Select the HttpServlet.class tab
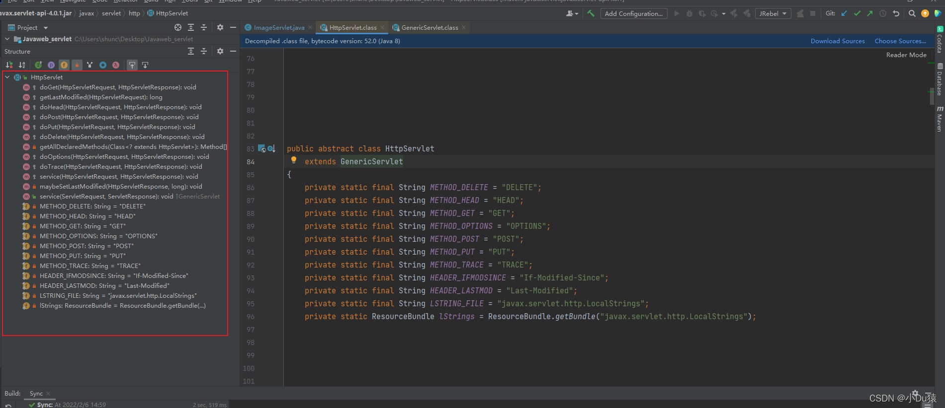Viewport: 945px width, 408px height. [x=352, y=28]
